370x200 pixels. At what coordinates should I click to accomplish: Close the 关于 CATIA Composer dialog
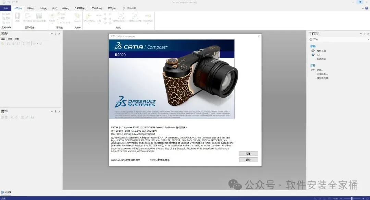click(x=259, y=36)
